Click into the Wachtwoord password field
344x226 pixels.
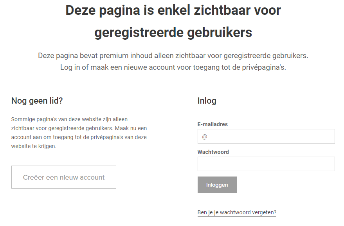(266, 164)
